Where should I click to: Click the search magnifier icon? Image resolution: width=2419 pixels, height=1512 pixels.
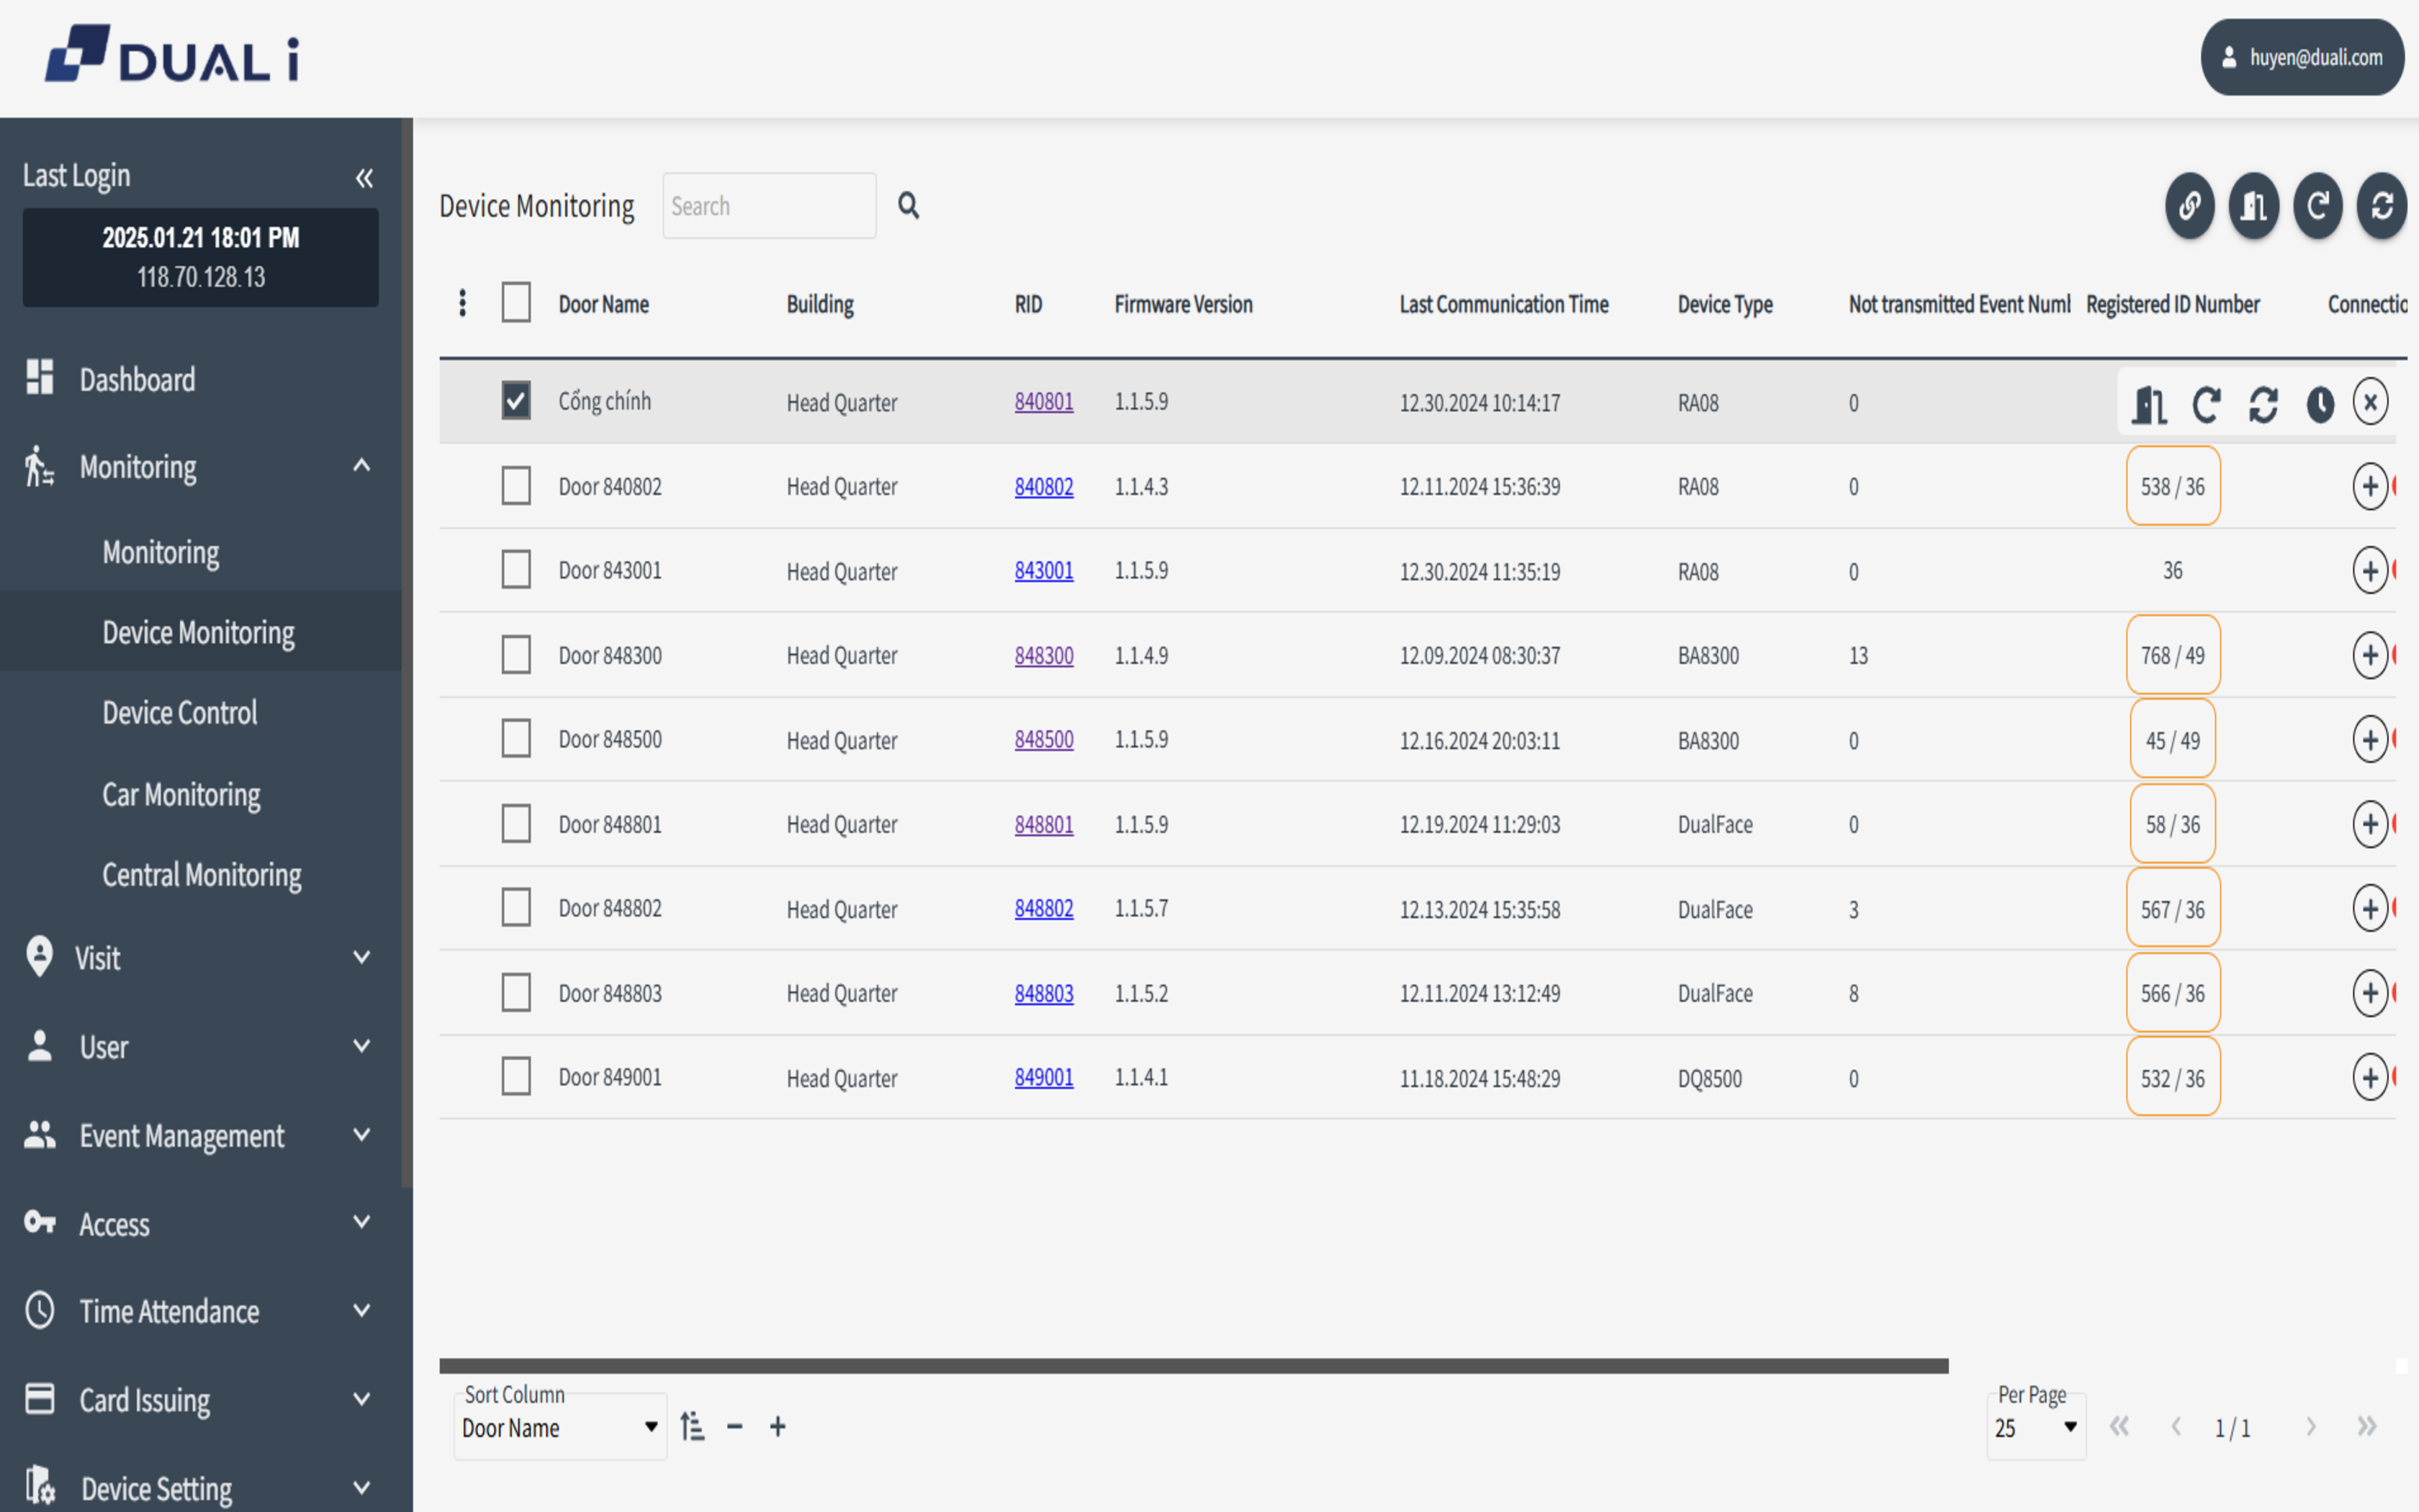click(x=908, y=205)
